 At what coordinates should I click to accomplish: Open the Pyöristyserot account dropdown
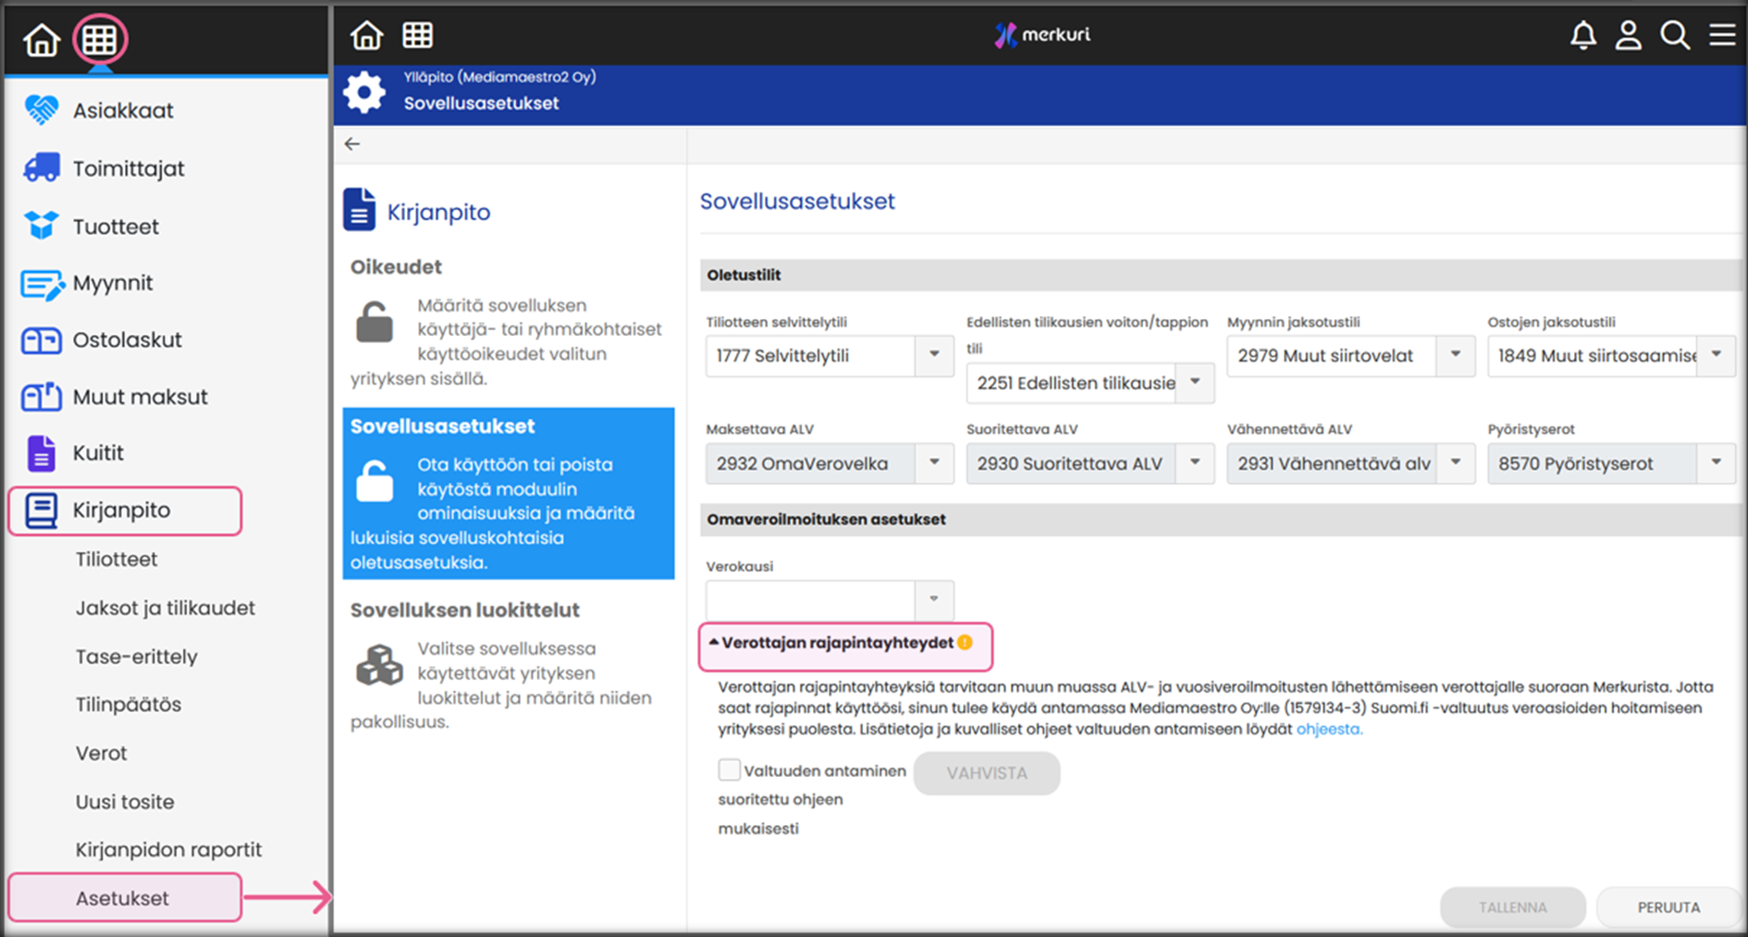(1716, 463)
